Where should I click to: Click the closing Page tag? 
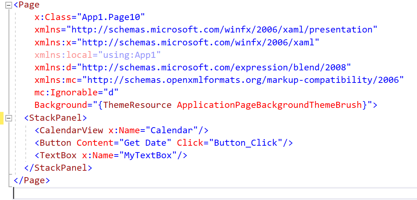(x=32, y=180)
